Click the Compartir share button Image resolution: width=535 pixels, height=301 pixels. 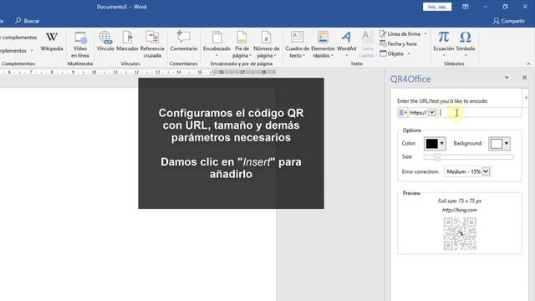tap(508, 21)
